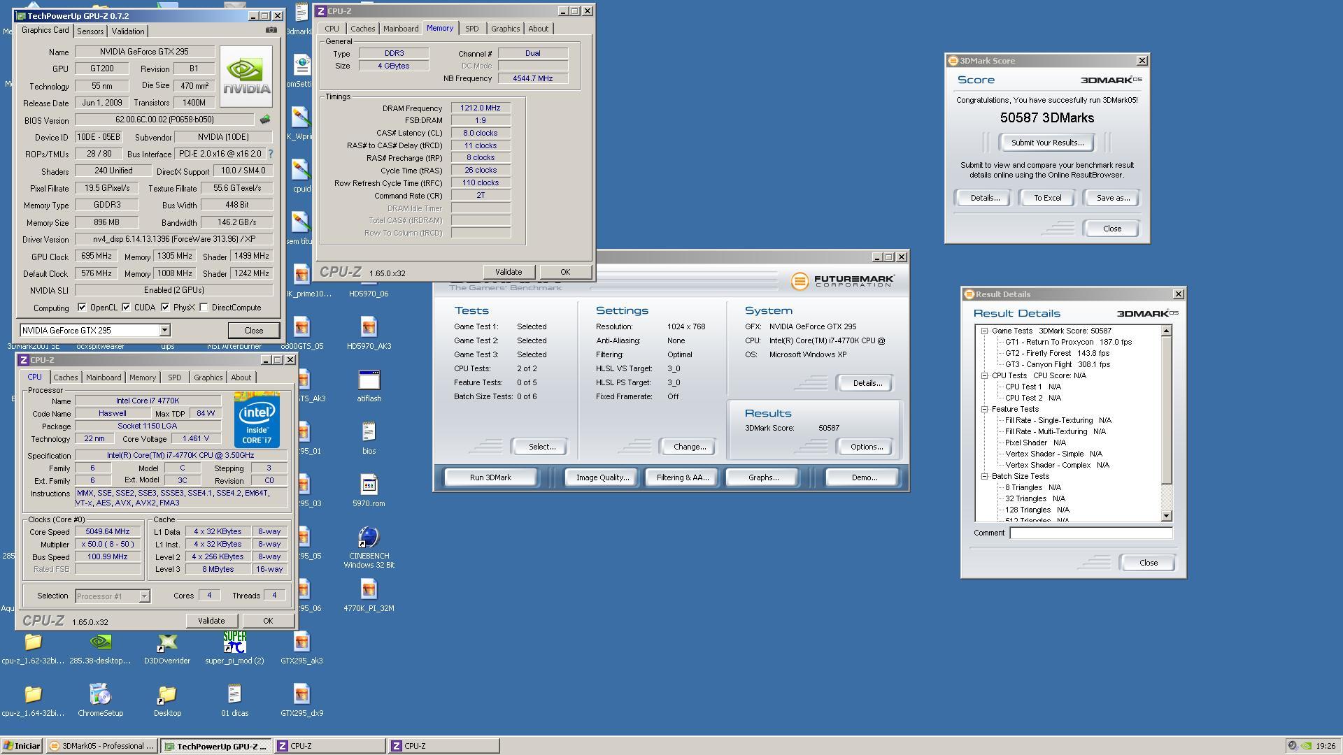The height and width of the screenshot is (755, 1343).
Task: Click scroll up arrow in Result Details
Action: click(1166, 331)
